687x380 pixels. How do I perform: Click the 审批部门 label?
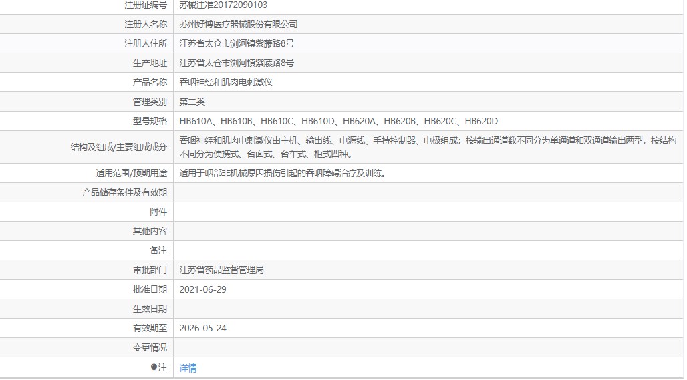pyautogui.click(x=150, y=270)
